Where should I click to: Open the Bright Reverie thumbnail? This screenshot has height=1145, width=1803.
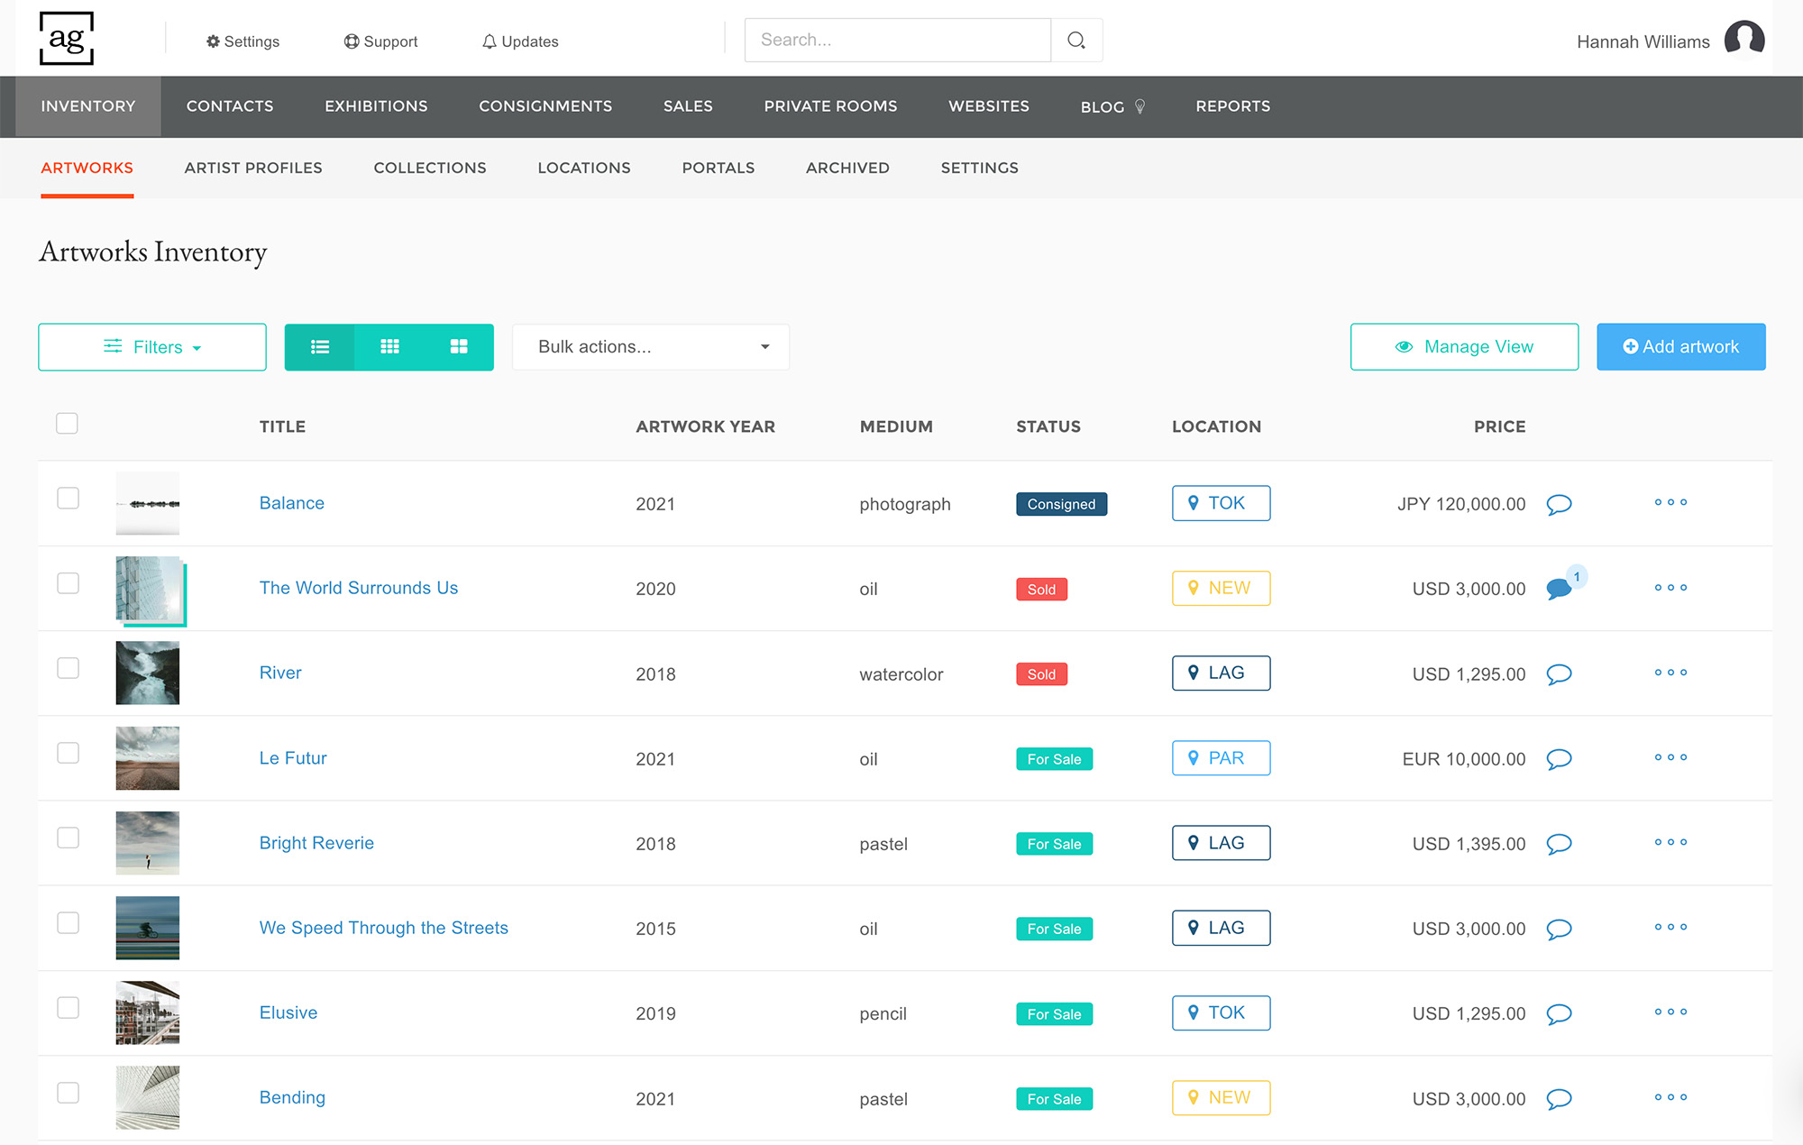point(148,843)
